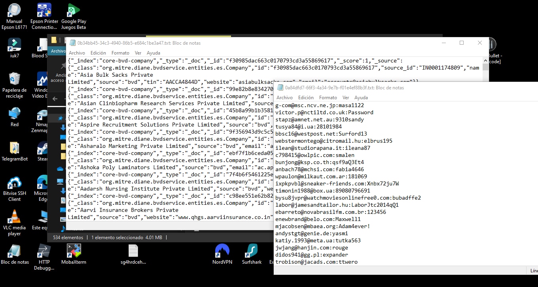Image resolution: width=538 pixels, height=287 pixels.
Task: Launch Steam from the desktop
Action: (x=42, y=151)
